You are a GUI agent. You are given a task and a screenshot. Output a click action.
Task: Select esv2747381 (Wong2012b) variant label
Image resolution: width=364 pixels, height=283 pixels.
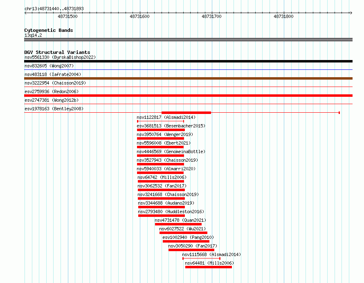(52, 100)
